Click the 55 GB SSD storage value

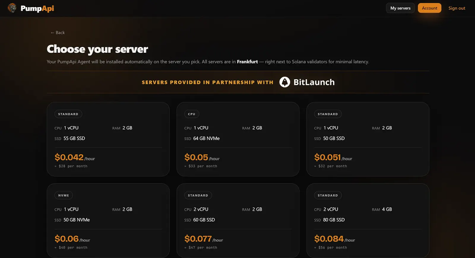click(74, 138)
